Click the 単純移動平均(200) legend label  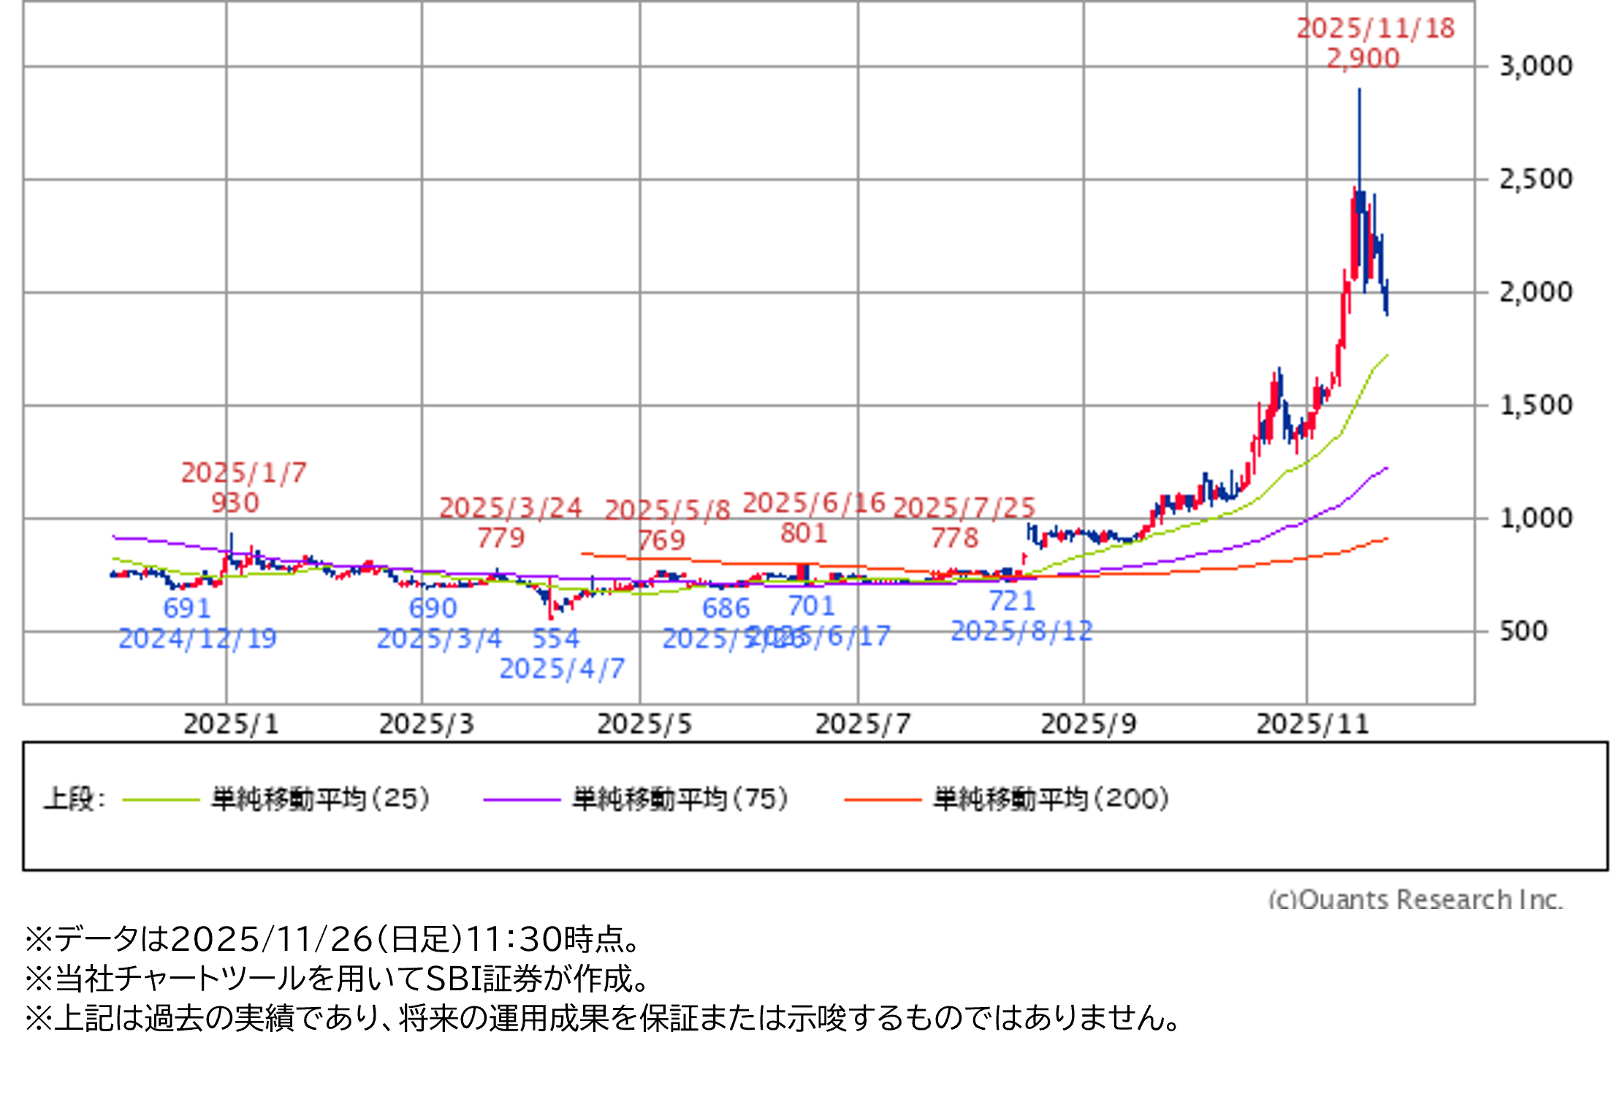pyautogui.click(x=1051, y=799)
